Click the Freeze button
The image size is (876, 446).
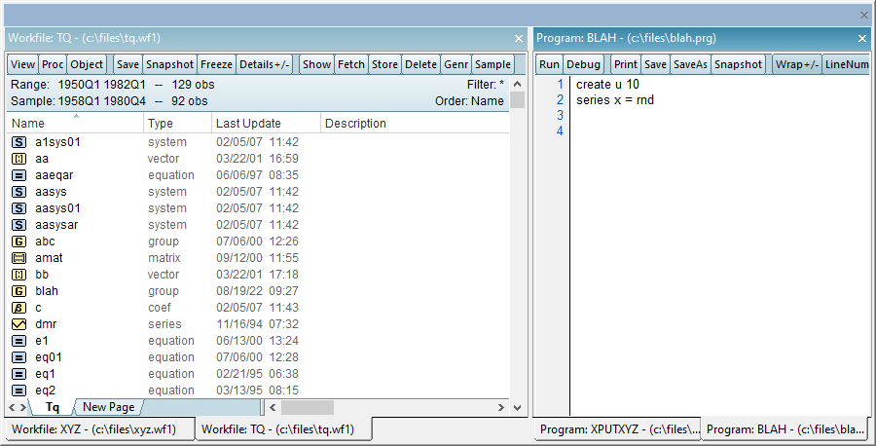(x=216, y=64)
